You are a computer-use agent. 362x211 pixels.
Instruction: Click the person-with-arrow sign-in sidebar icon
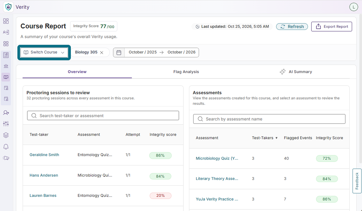click(6, 32)
